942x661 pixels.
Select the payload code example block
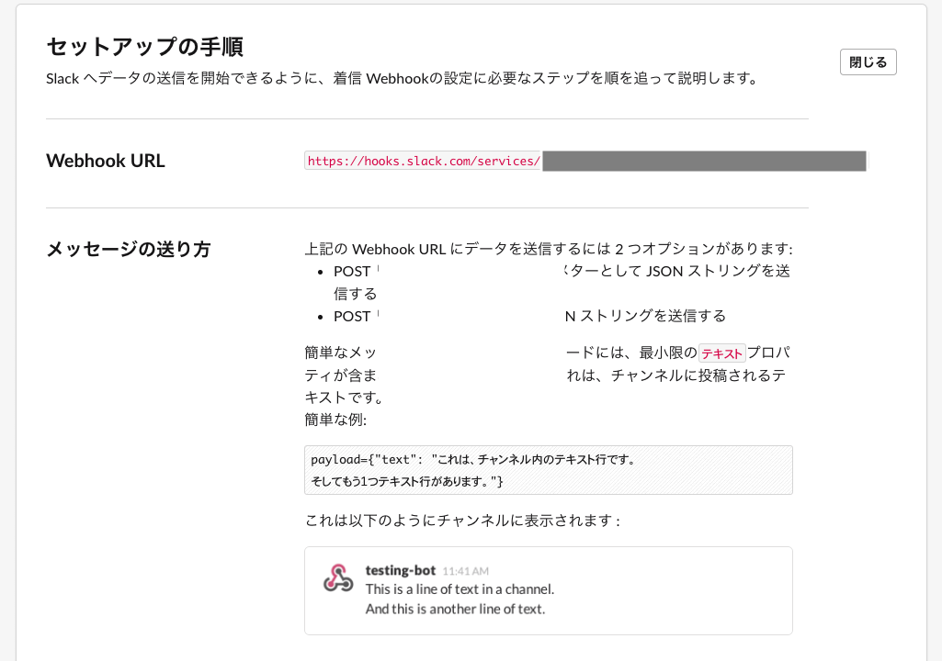[548, 468]
